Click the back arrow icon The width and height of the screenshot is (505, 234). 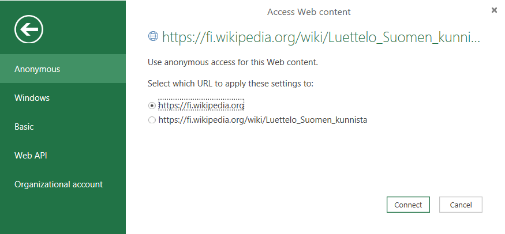31,28
